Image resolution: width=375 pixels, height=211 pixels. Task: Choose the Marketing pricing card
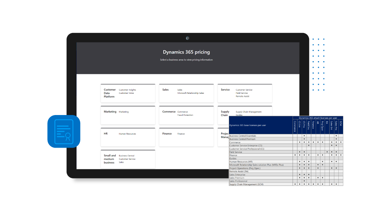click(x=128, y=115)
